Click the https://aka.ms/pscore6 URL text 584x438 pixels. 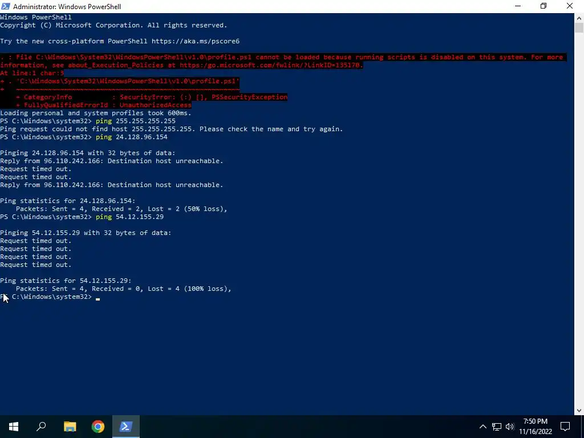196,41
